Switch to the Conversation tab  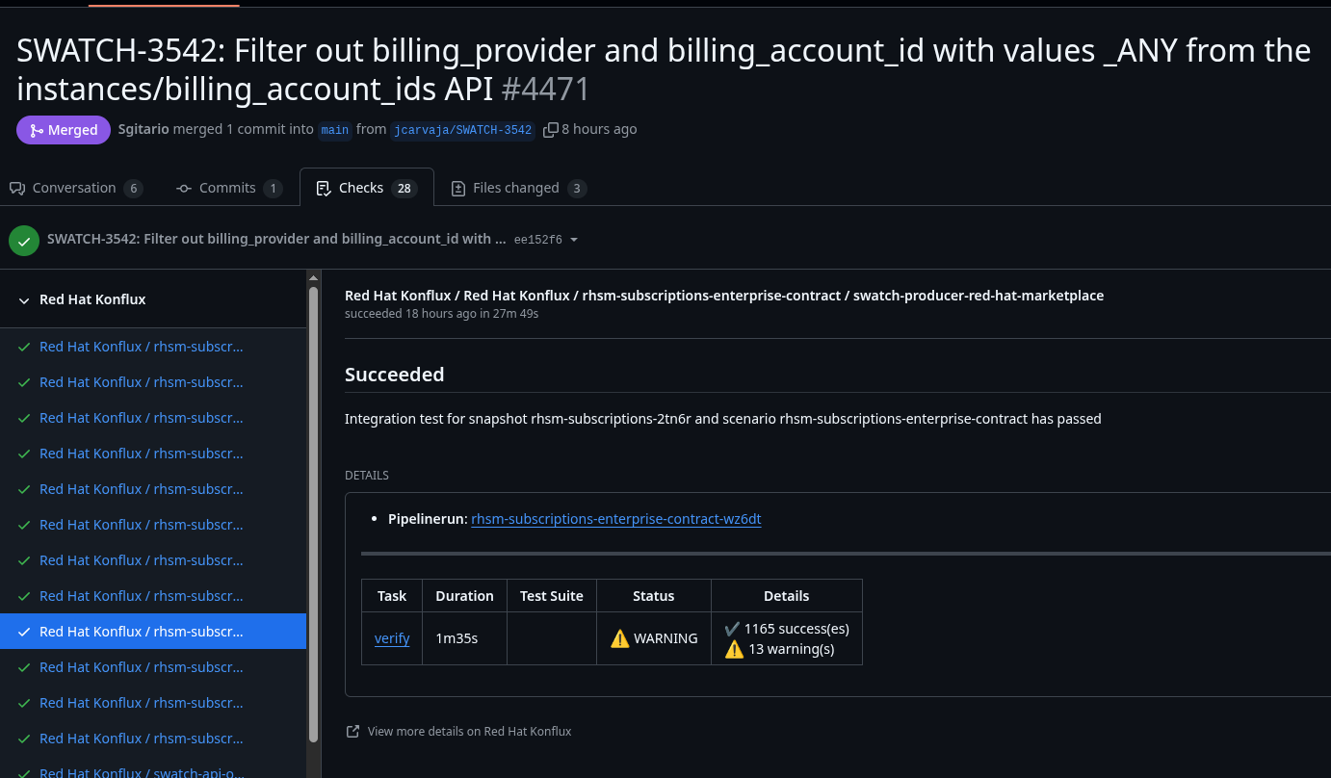point(75,188)
